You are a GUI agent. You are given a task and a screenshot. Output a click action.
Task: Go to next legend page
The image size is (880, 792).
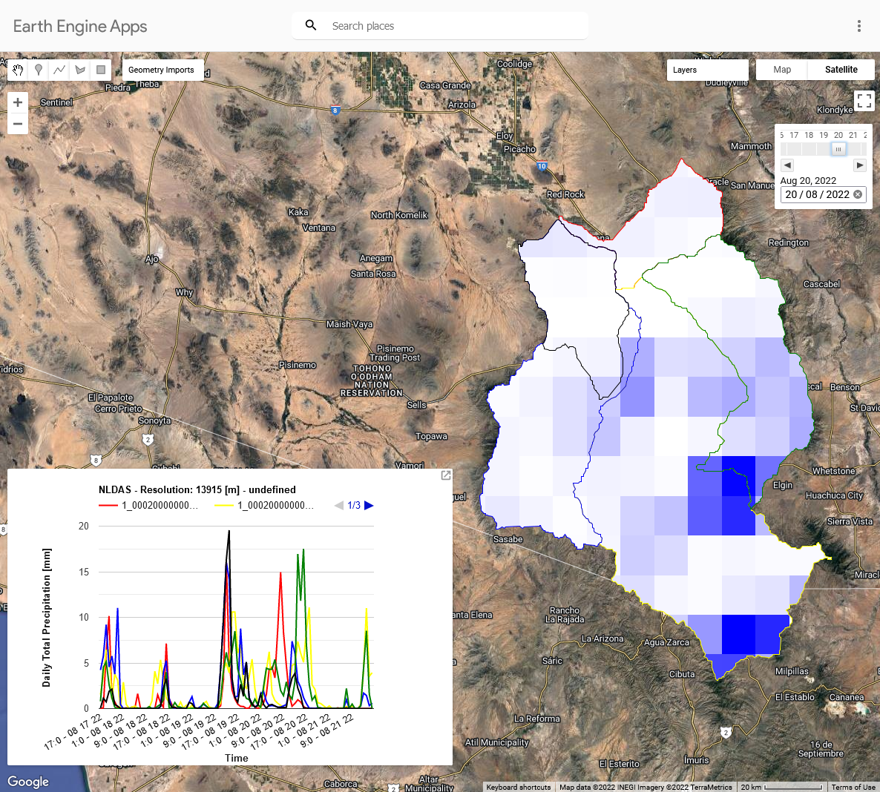[369, 505]
